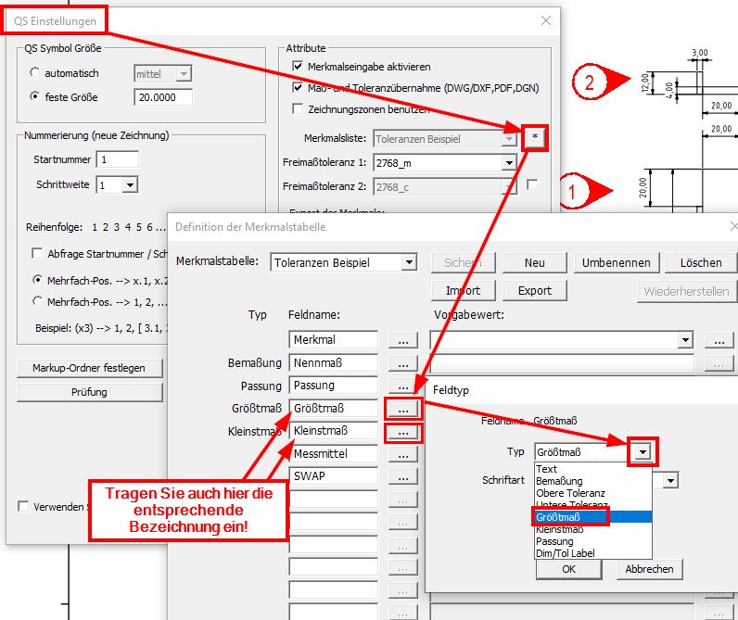Select the feste Größe radio button

point(35,96)
